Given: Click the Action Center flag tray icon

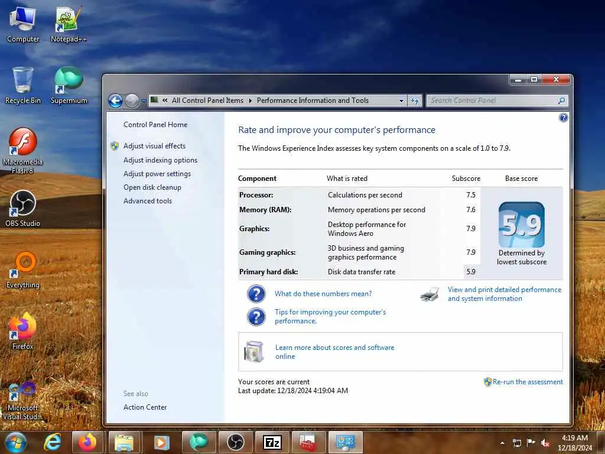Looking at the screenshot, I should (531, 443).
